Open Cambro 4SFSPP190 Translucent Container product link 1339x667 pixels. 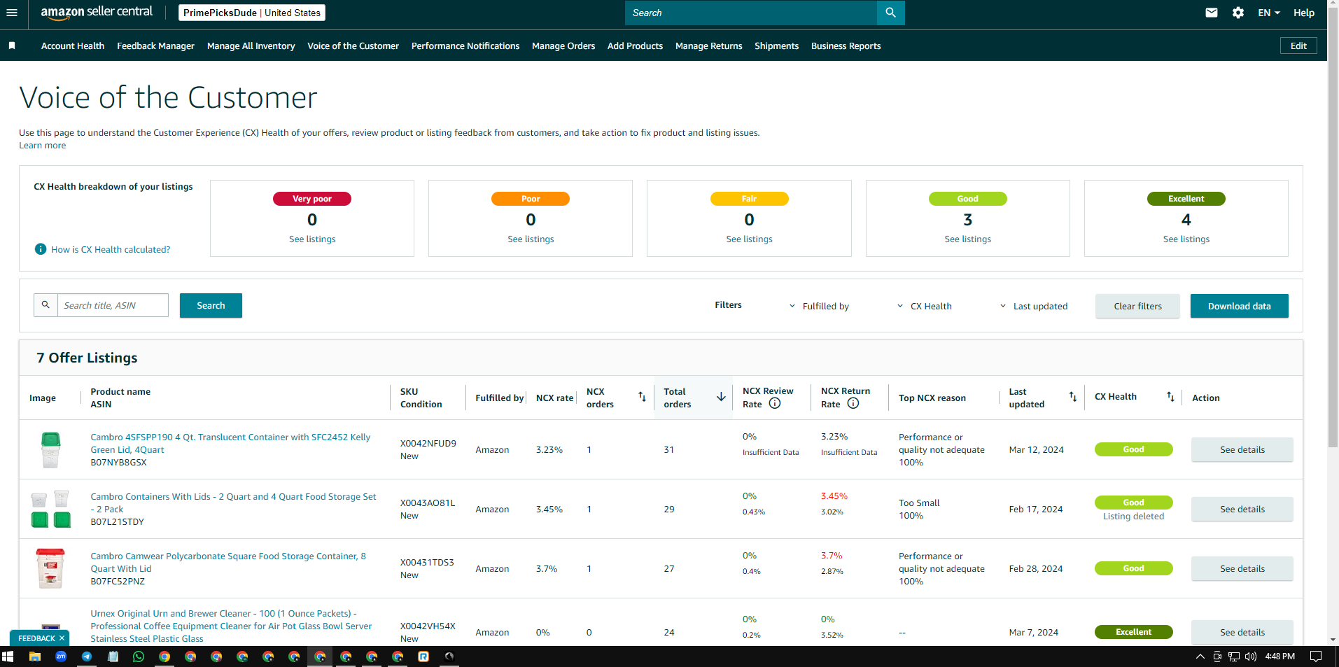[x=230, y=443]
